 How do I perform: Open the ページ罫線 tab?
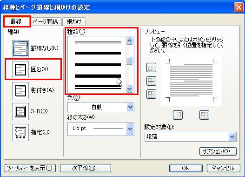coord(46,21)
